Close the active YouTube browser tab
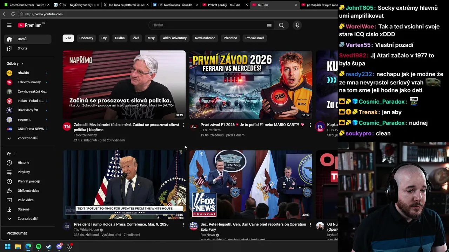The width and height of the screenshot is (449, 252). click(296, 5)
